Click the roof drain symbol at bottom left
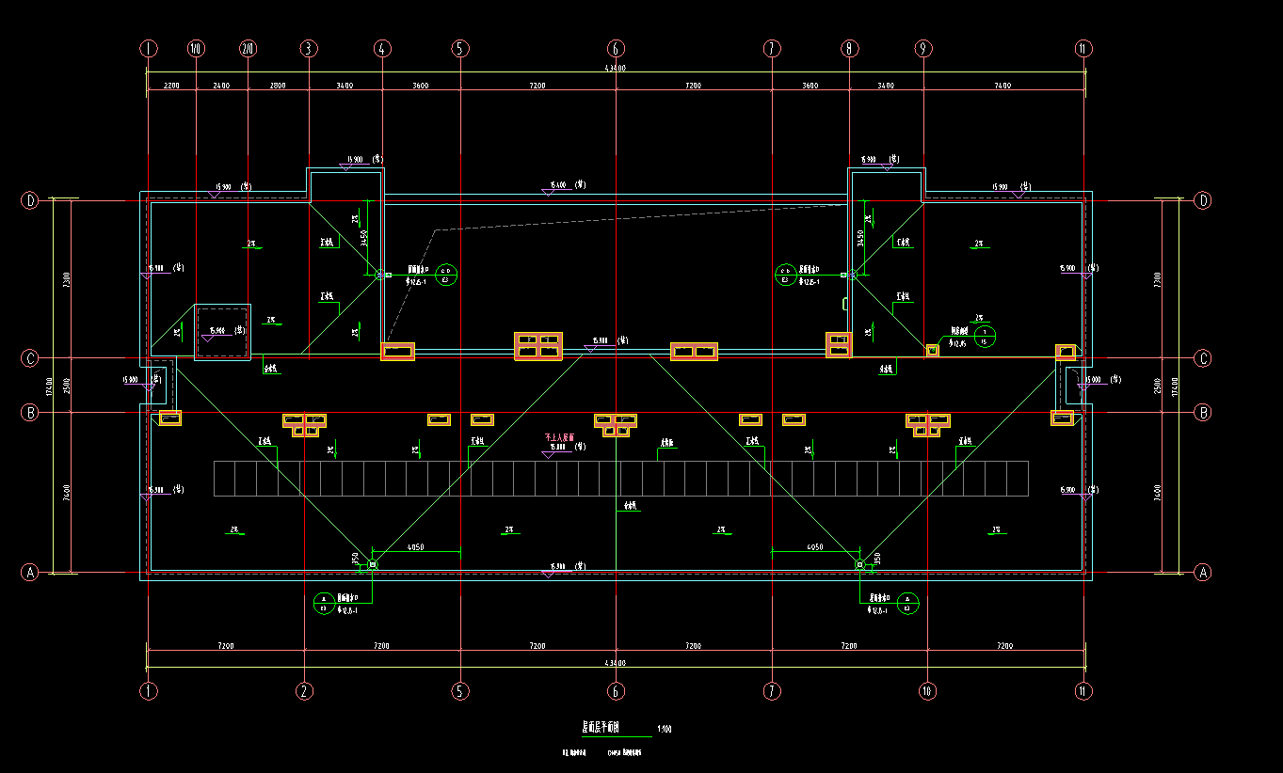The height and width of the screenshot is (773, 1283). (x=373, y=564)
